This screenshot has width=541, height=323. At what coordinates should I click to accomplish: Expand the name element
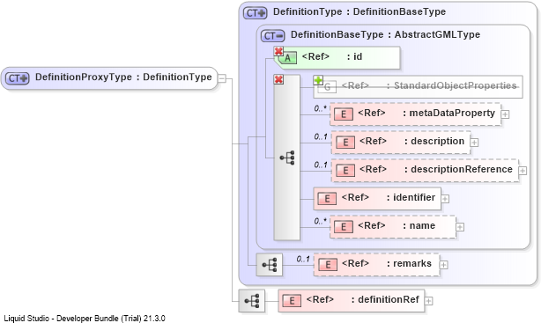point(460,227)
